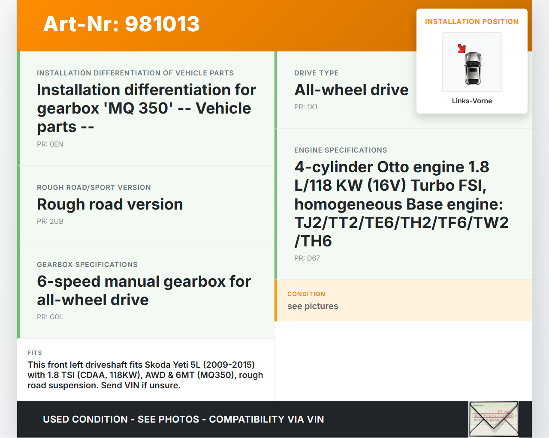Select the 'Art-Nr: 981013' heading
Image resolution: width=549 pixels, height=438 pixels.
(121, 24)
